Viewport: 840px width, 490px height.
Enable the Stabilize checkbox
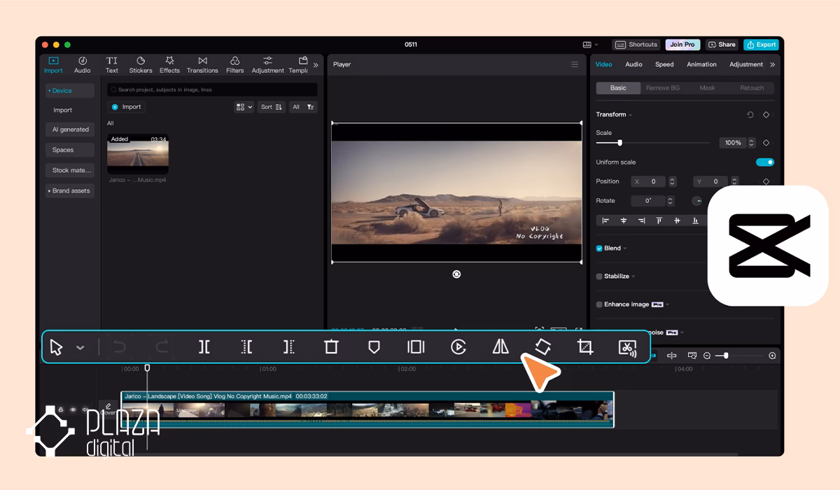599,276
